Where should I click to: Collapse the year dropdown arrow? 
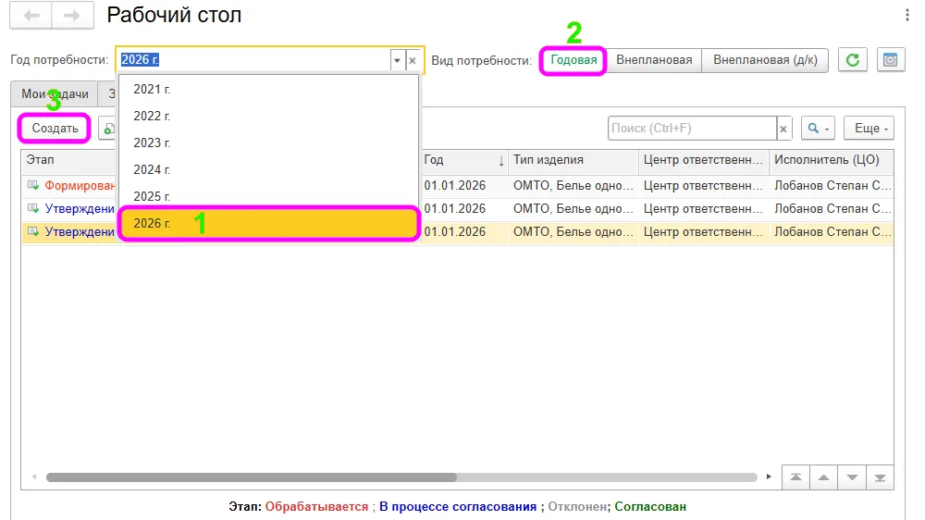pos(397,60)
